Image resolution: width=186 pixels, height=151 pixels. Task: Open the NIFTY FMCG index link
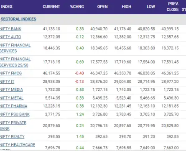[11, 73]
